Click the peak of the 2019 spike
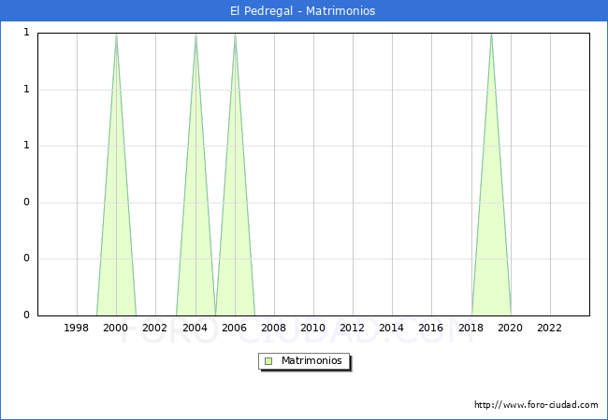Screen dimensions: 608x420 [x=491, y=35]
